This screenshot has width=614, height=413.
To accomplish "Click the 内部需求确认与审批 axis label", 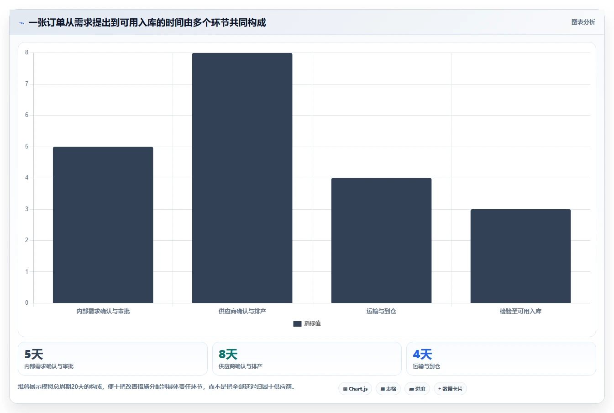I will point(103,311).
